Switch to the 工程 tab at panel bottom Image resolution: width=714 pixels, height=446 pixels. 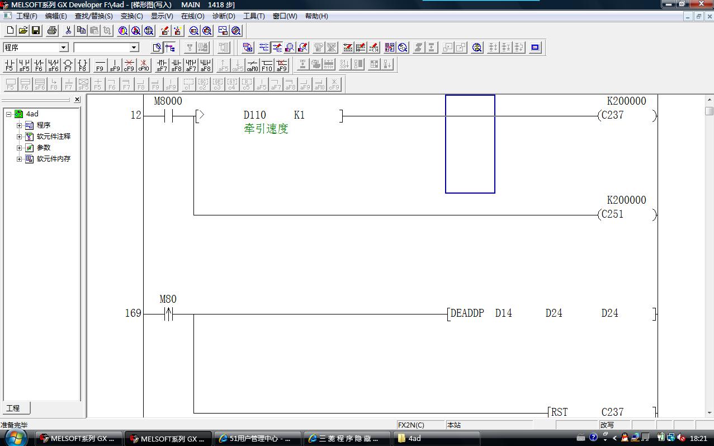tap(13, 408)
